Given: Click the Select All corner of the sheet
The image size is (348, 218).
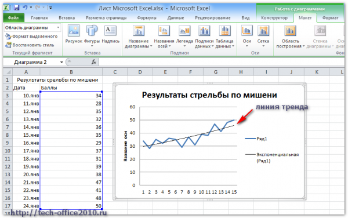Looking at the screenshot, I should pyautogui.click(x=8, y=72).
